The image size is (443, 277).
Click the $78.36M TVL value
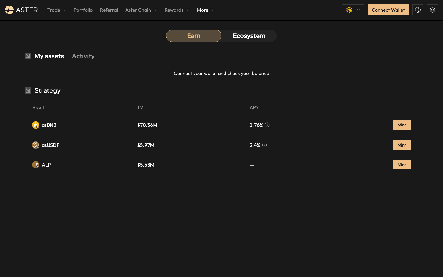click(147, 125)
